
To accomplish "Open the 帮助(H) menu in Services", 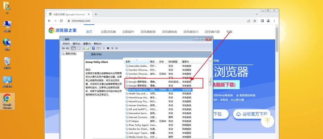I will (x=98, y=44).
